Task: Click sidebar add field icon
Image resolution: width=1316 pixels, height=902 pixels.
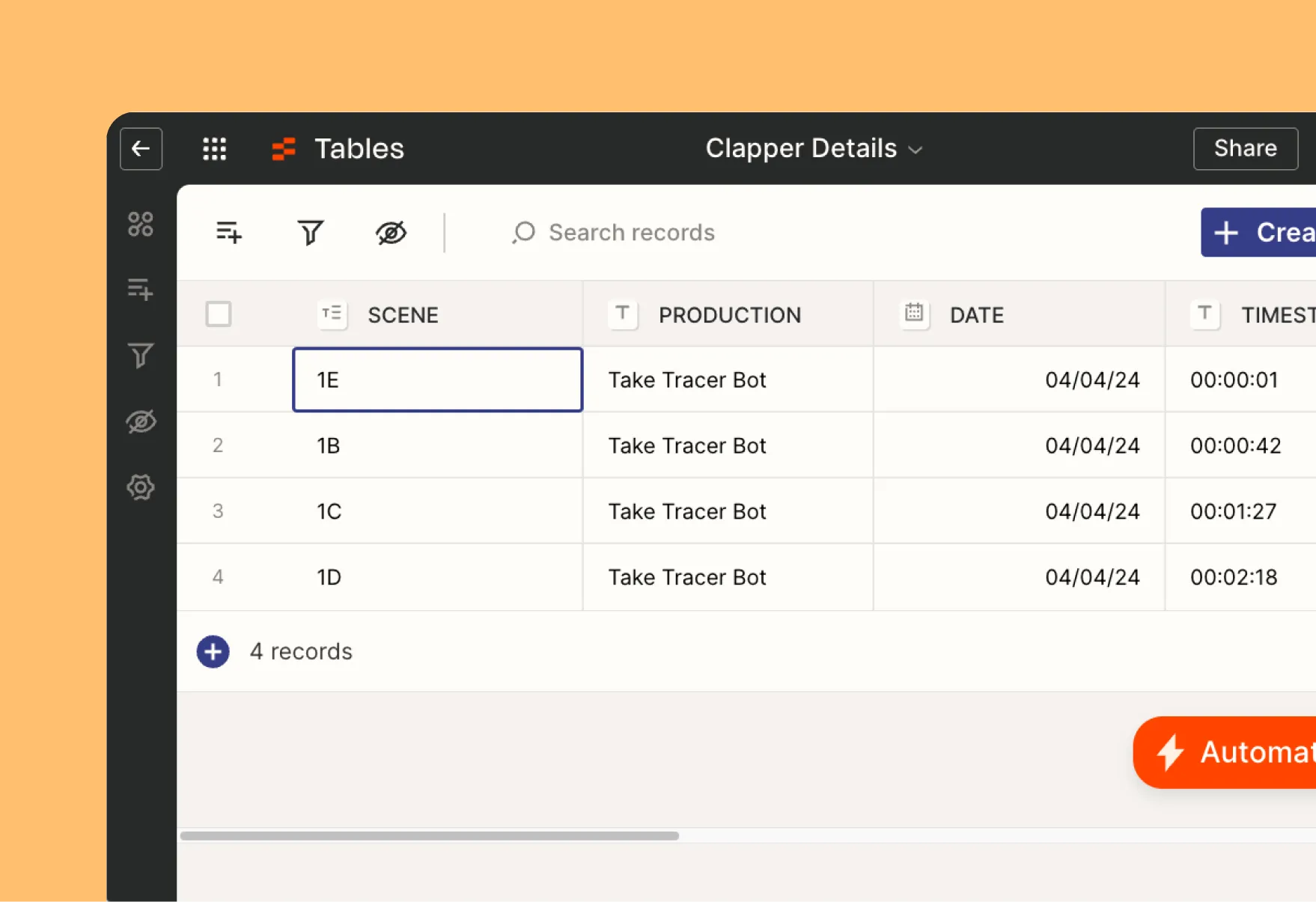Action: 141,289
